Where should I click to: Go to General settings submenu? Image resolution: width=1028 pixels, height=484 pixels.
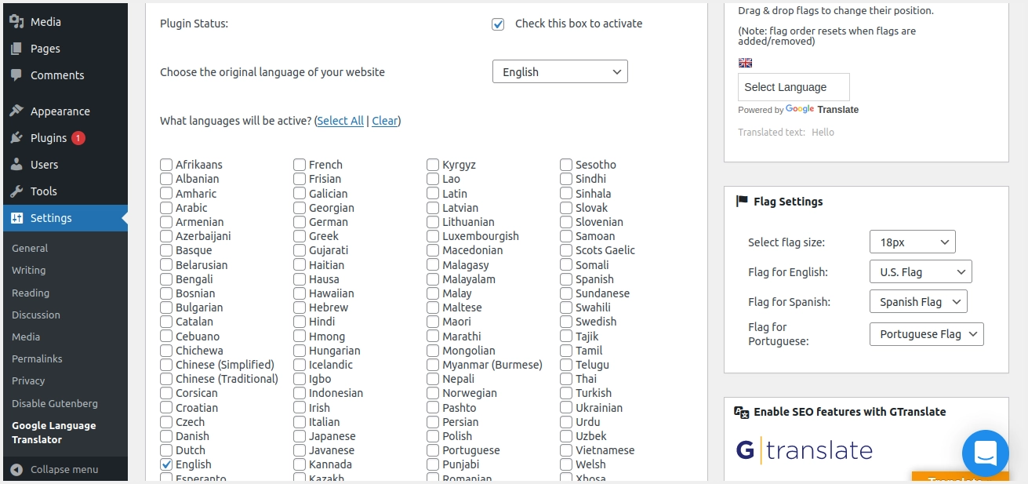point(30,248)
